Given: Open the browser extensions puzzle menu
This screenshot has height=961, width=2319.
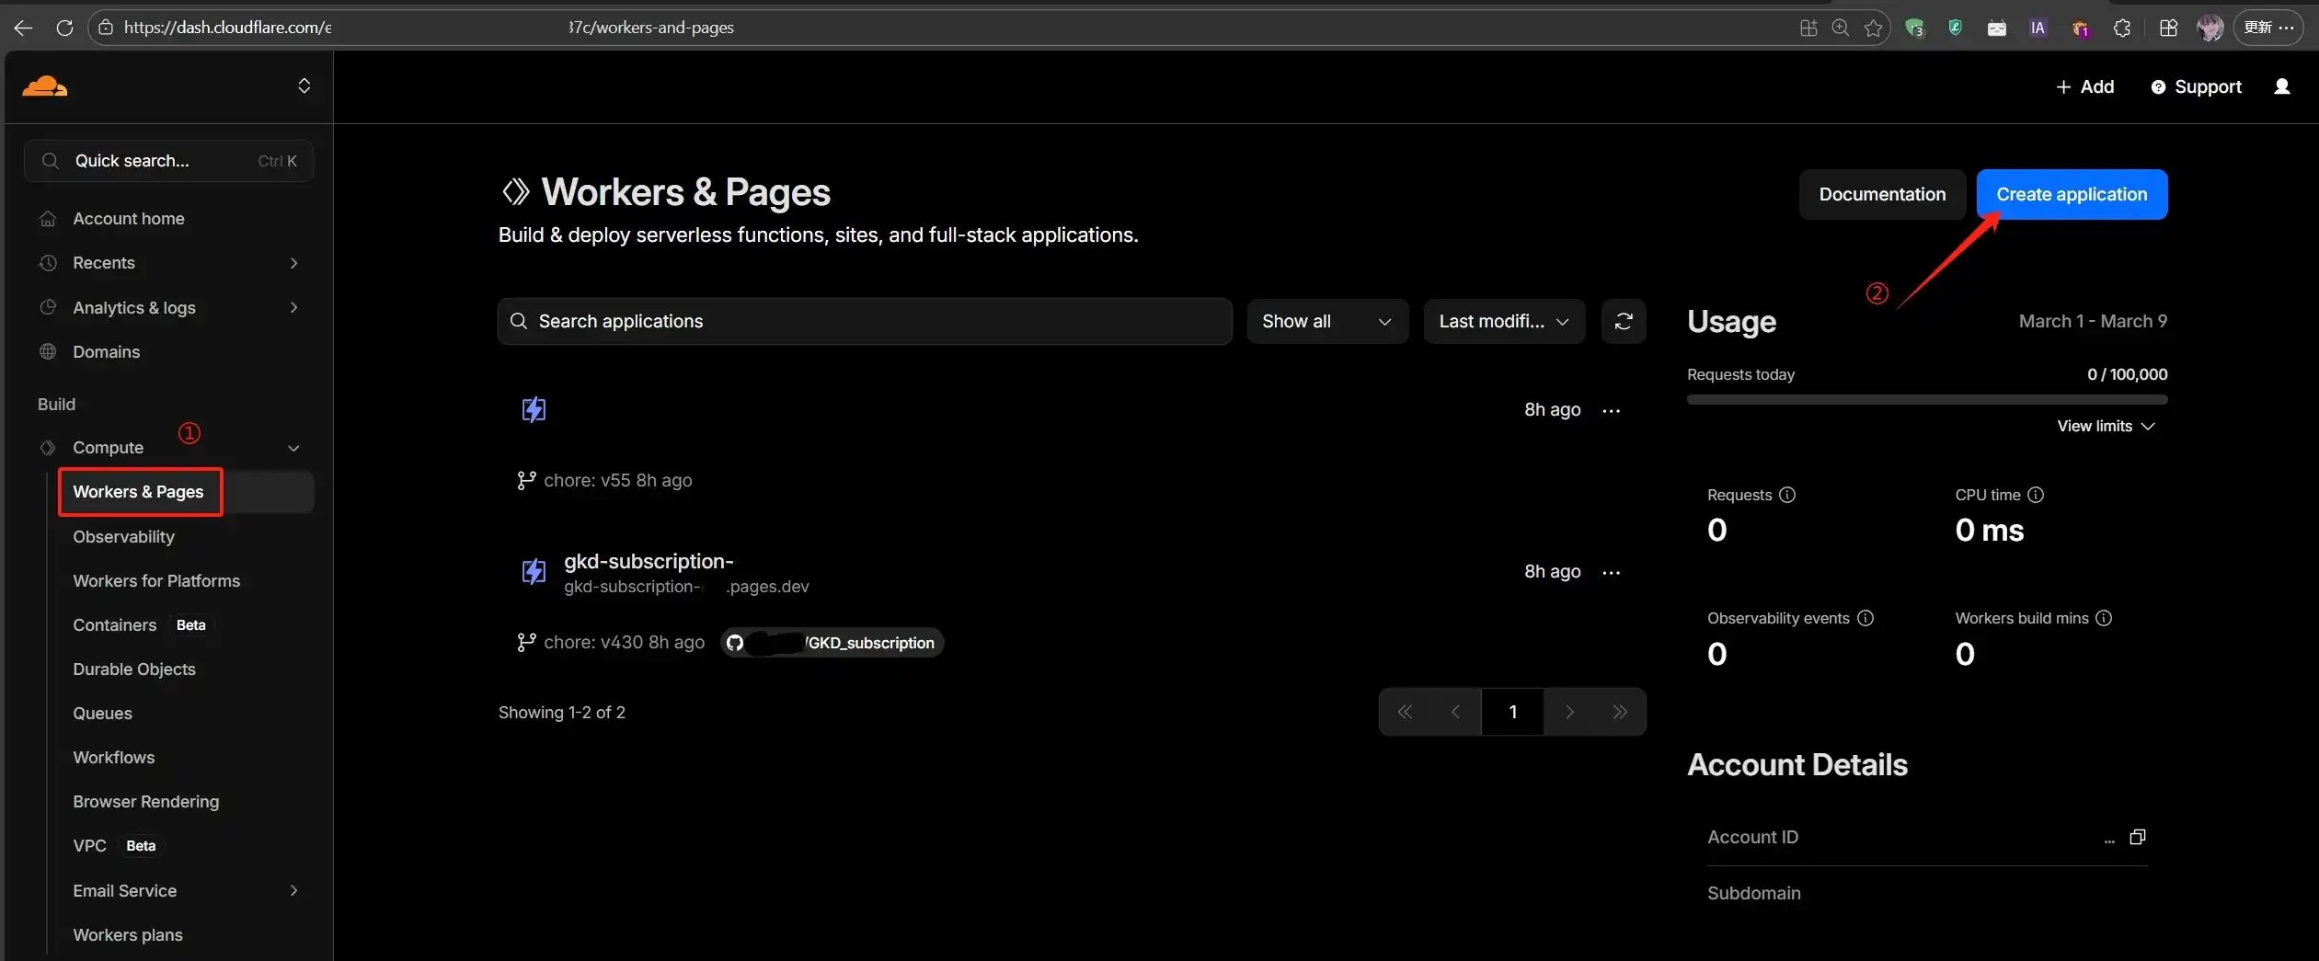Looking at the screenshot, I should [2122, 28].
